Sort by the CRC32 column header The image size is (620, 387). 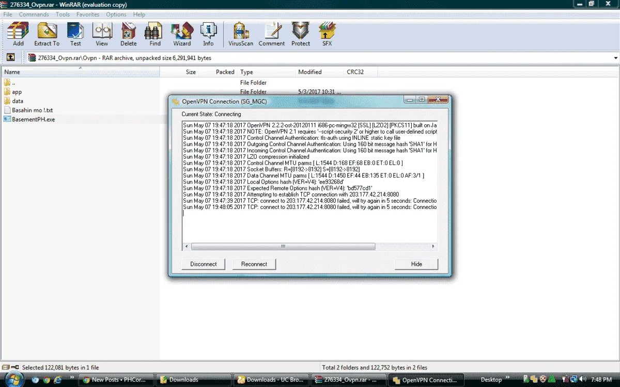[x=361, y=72]
